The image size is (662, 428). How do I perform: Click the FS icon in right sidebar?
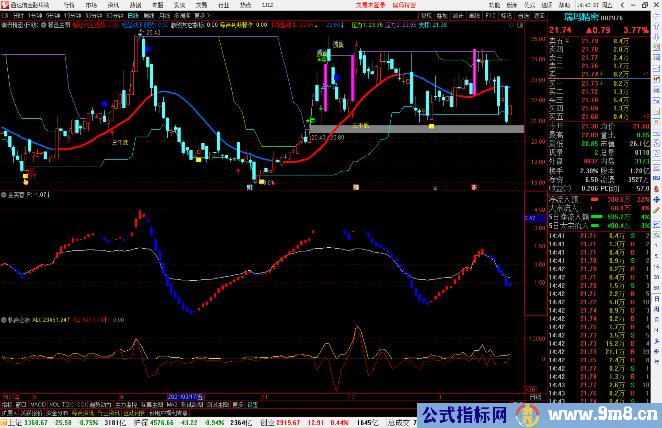656,225
